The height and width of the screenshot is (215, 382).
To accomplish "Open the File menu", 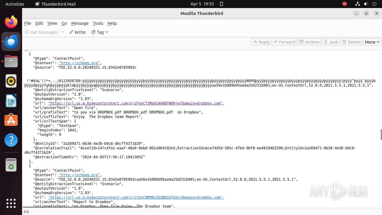I will tap(27, 23).
